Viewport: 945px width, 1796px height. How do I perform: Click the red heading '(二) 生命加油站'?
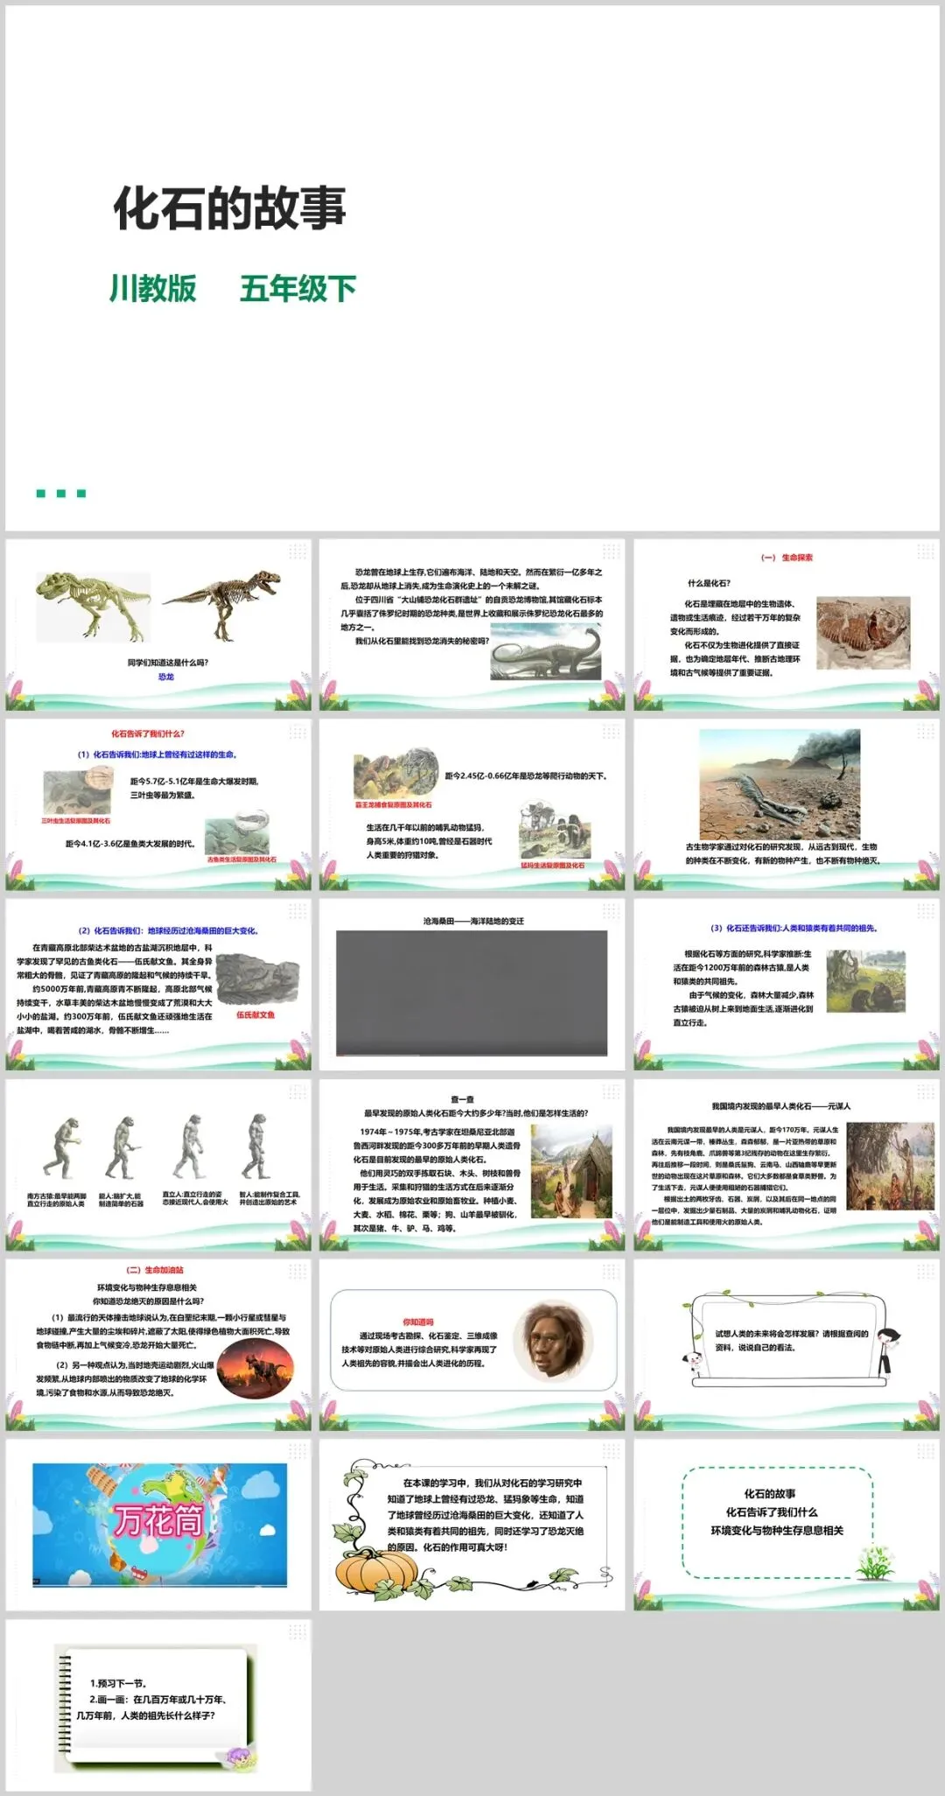156,1269
